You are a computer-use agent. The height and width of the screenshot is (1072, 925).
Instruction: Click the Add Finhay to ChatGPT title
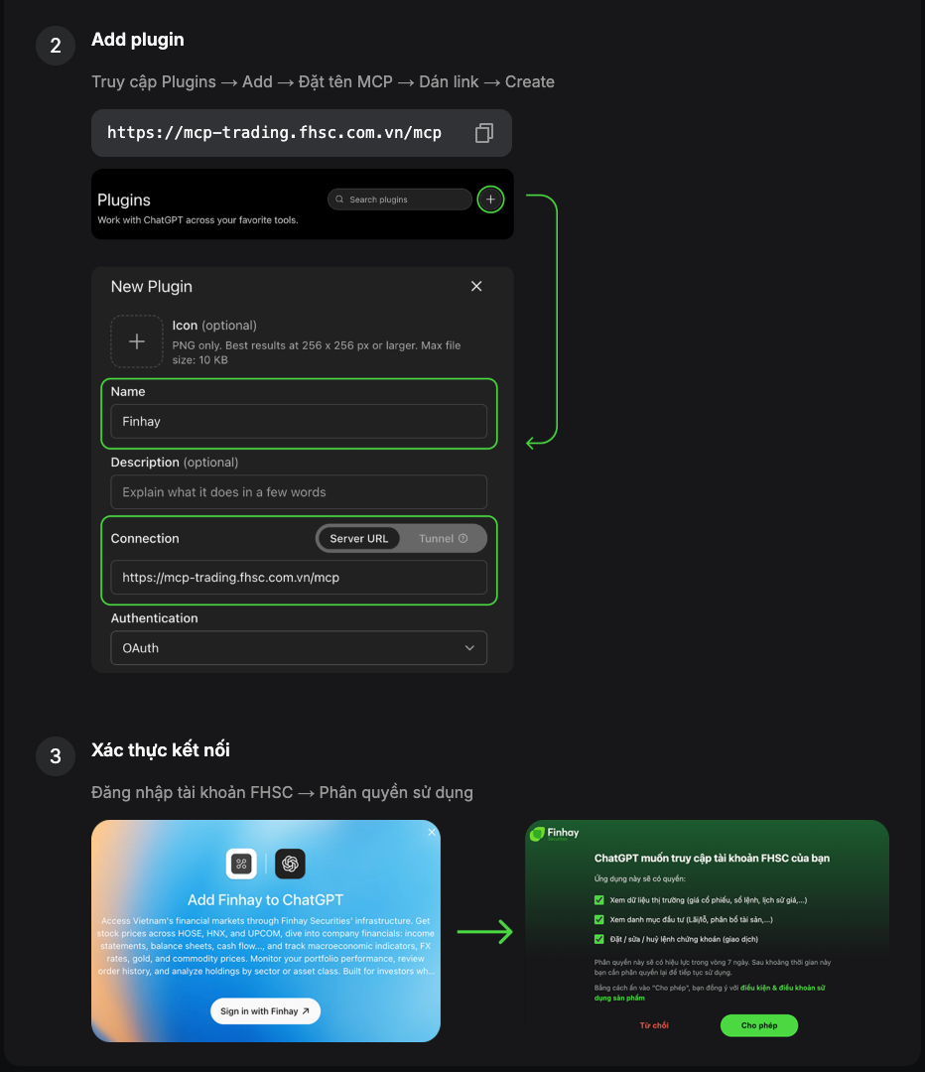click(x=265, y=899)
